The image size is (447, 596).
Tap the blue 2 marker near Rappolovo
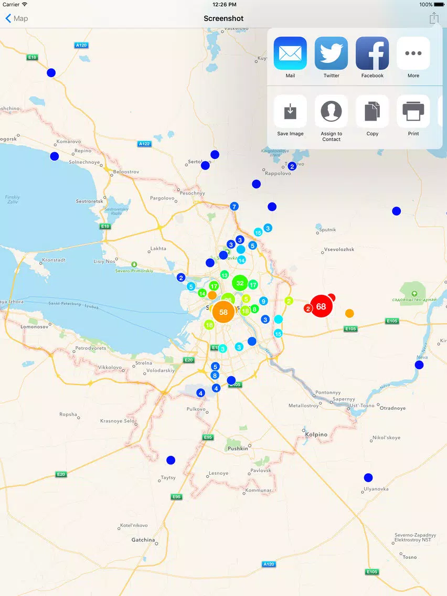292,166
